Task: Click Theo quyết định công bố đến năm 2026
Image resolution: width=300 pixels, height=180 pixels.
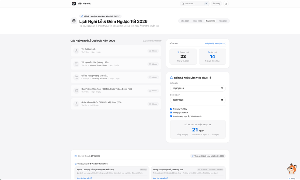Action: pyautogui.click(x=208, y=156)
